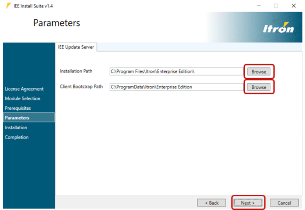Click the IEE Install Suite v1.4 title text
This screenshot has height=210, width=305.
tap(33, 6)
